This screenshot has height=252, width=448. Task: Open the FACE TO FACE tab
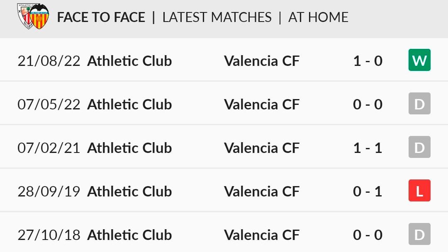(x=101, y=17)
